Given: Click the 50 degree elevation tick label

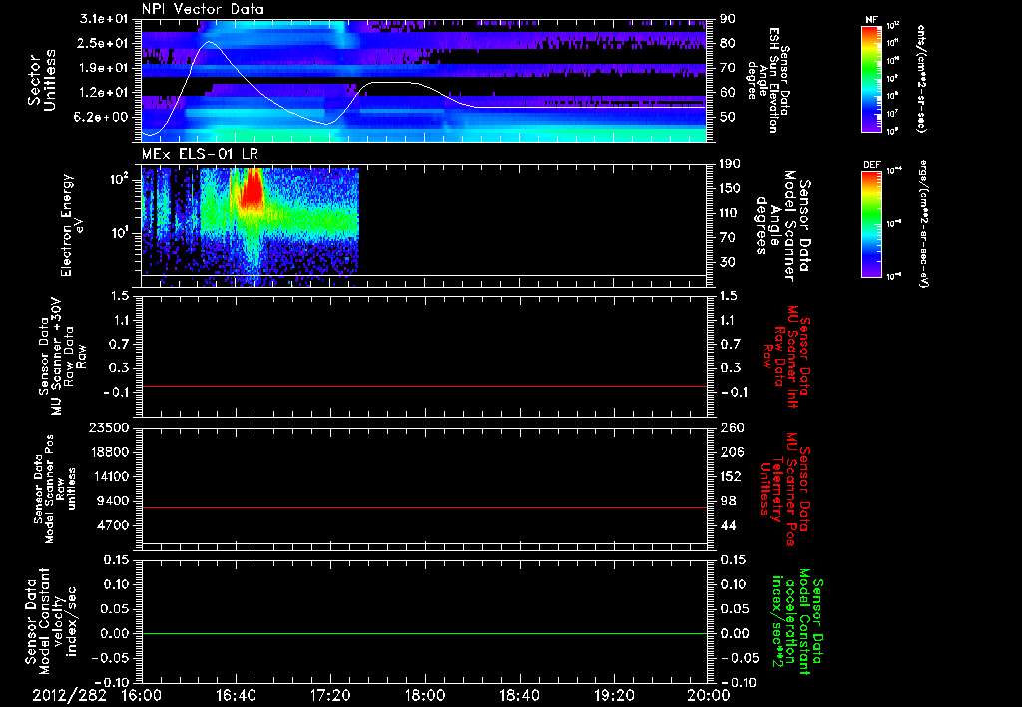Looking at the screenshot, I should 728,117.
